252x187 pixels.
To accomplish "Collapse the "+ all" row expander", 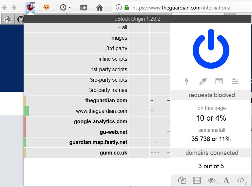I will 119,28.
